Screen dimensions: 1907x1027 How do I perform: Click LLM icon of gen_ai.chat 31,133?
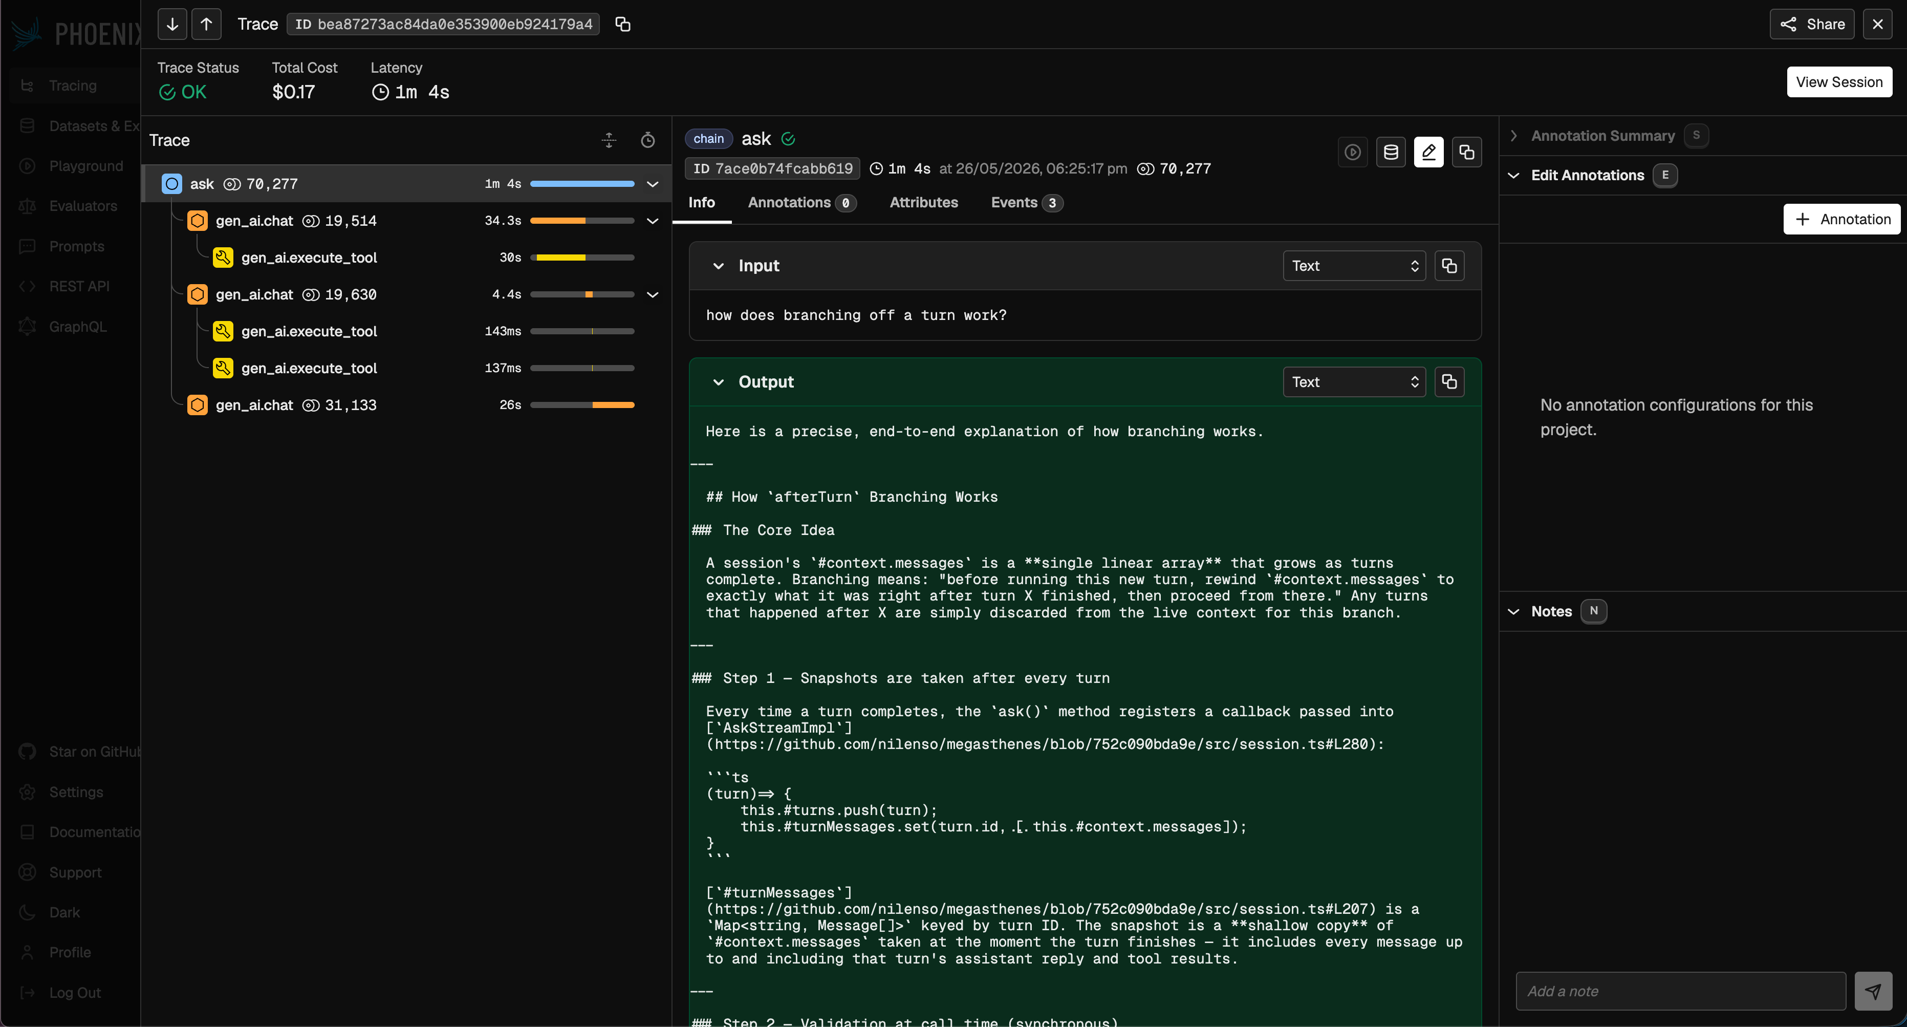(197, 405)
